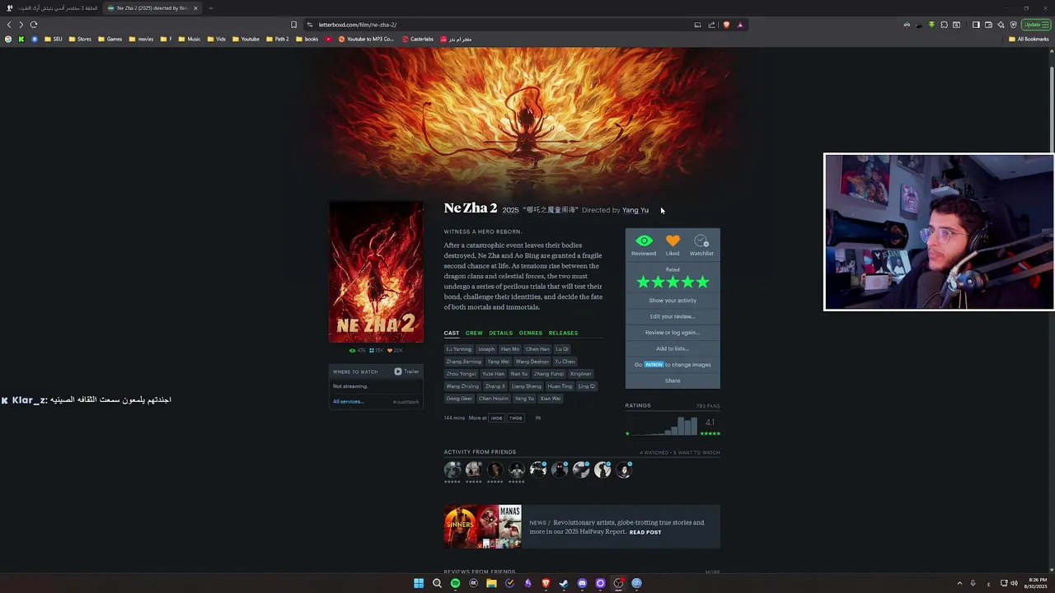
Task: Open the Games bookmark folder
Action: [x=110, y=40]
